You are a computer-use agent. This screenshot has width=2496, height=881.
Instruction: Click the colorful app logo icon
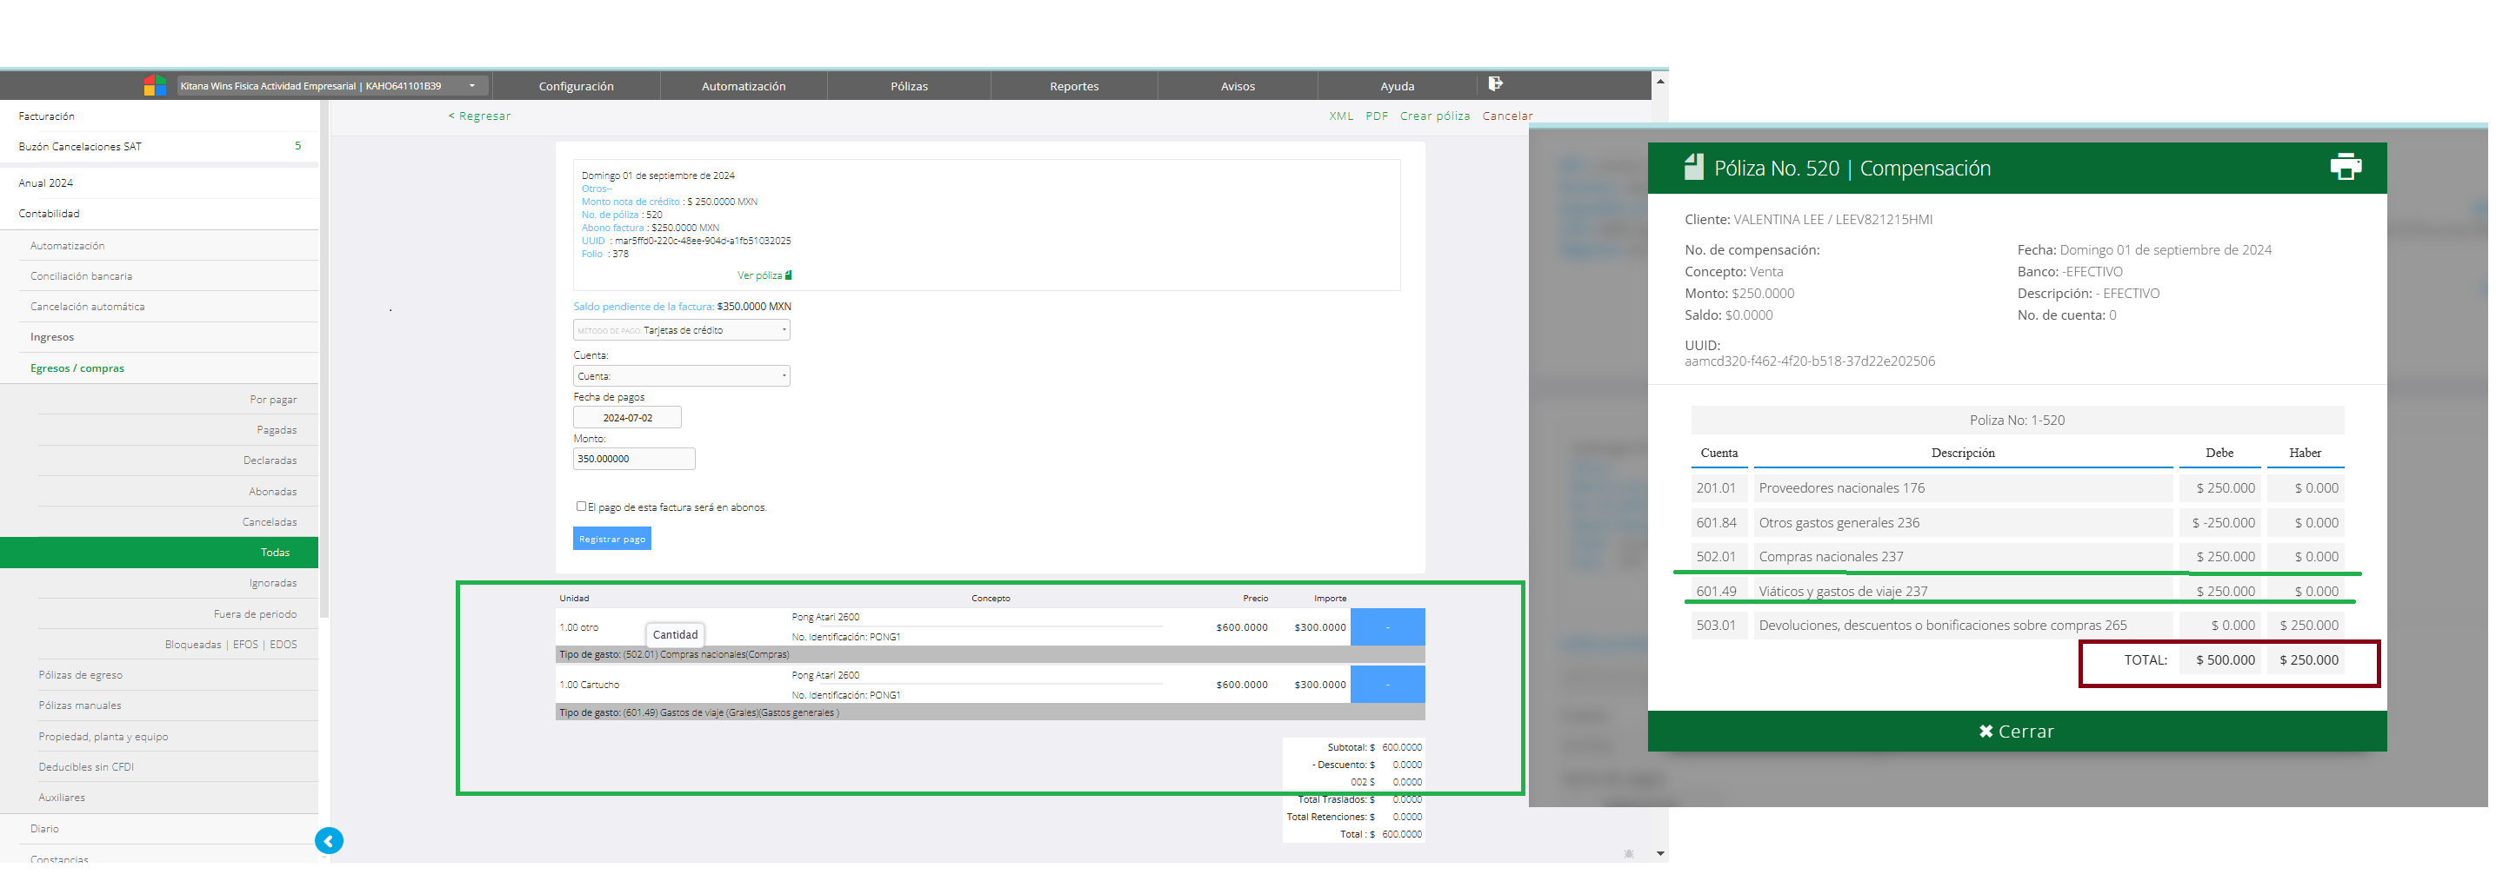click(x=155, y=86)
